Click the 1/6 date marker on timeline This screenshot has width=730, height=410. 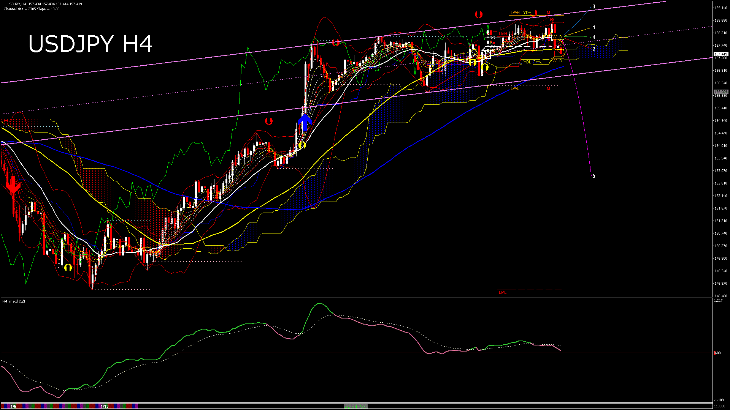coord(13,406)
